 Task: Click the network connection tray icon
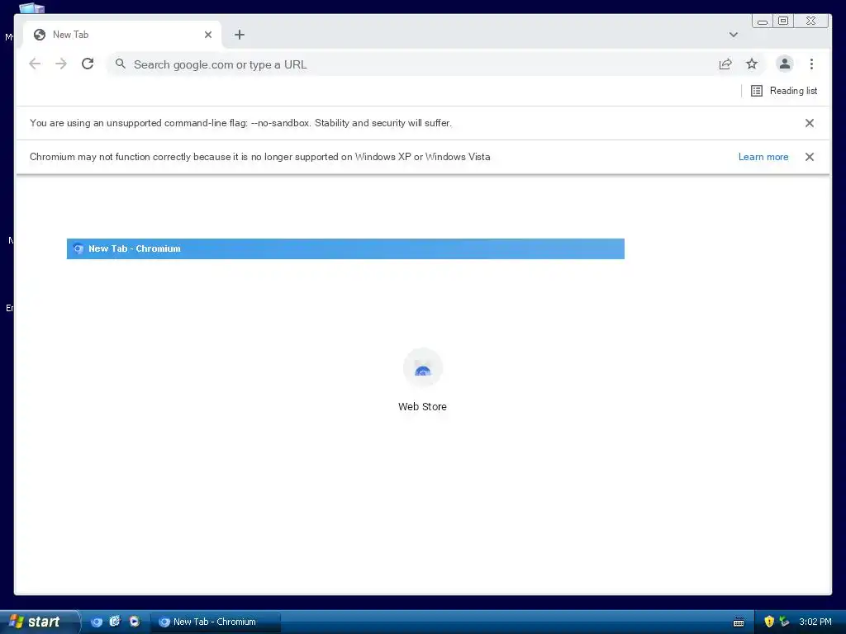pyautogui.click(x=784, y=622)
